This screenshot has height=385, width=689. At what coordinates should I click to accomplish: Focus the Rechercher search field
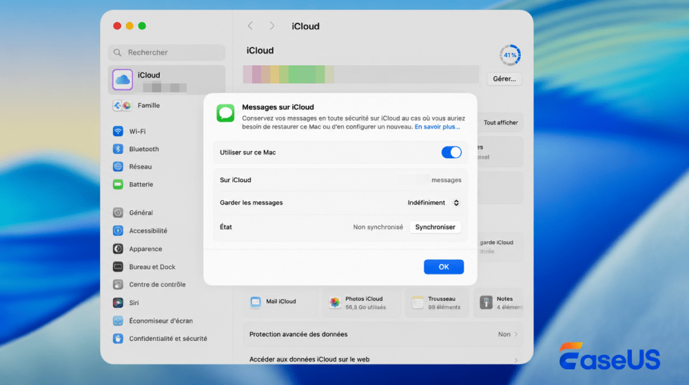(x=167, y=53)
